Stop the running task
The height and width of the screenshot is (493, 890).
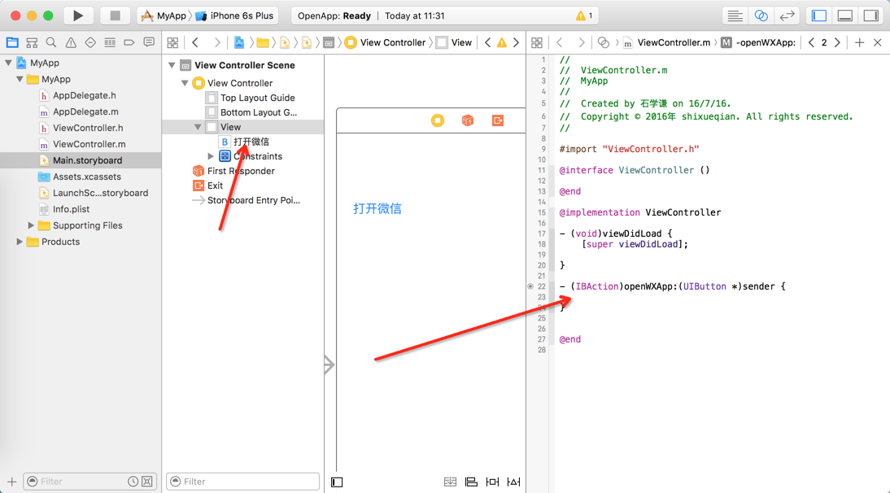point(115,16)
